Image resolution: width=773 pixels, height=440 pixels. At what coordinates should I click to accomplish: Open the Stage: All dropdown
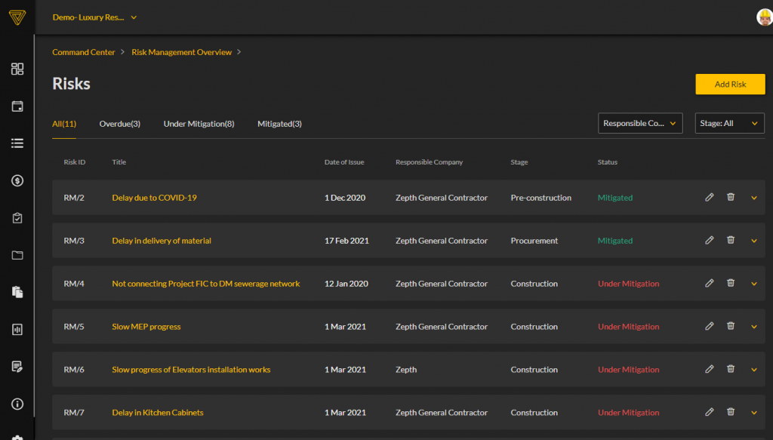729,123
